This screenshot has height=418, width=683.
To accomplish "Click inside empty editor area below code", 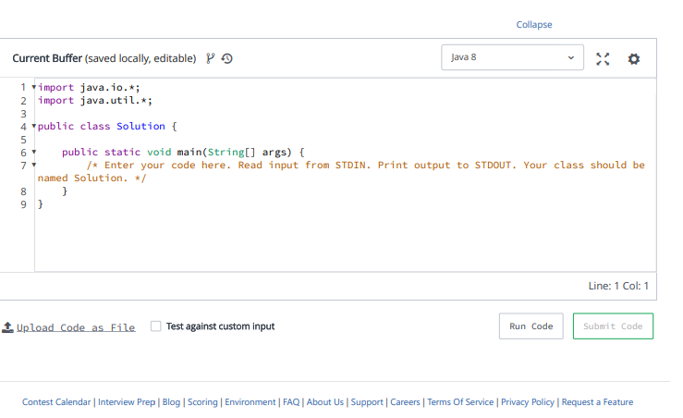I will tap(344, 240).
